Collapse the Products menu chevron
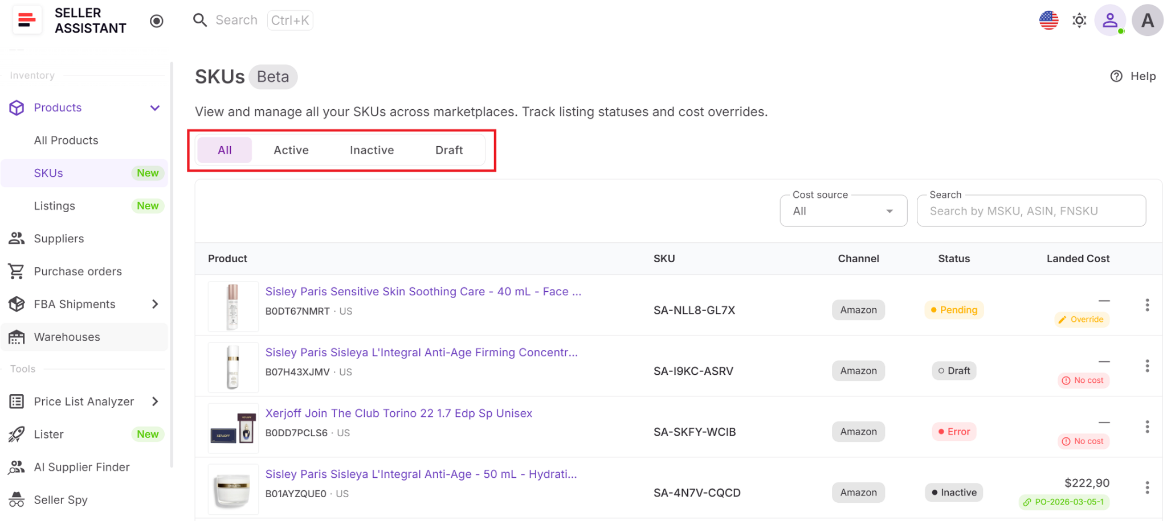This screenshot has height=521, width=1167. 155,108
